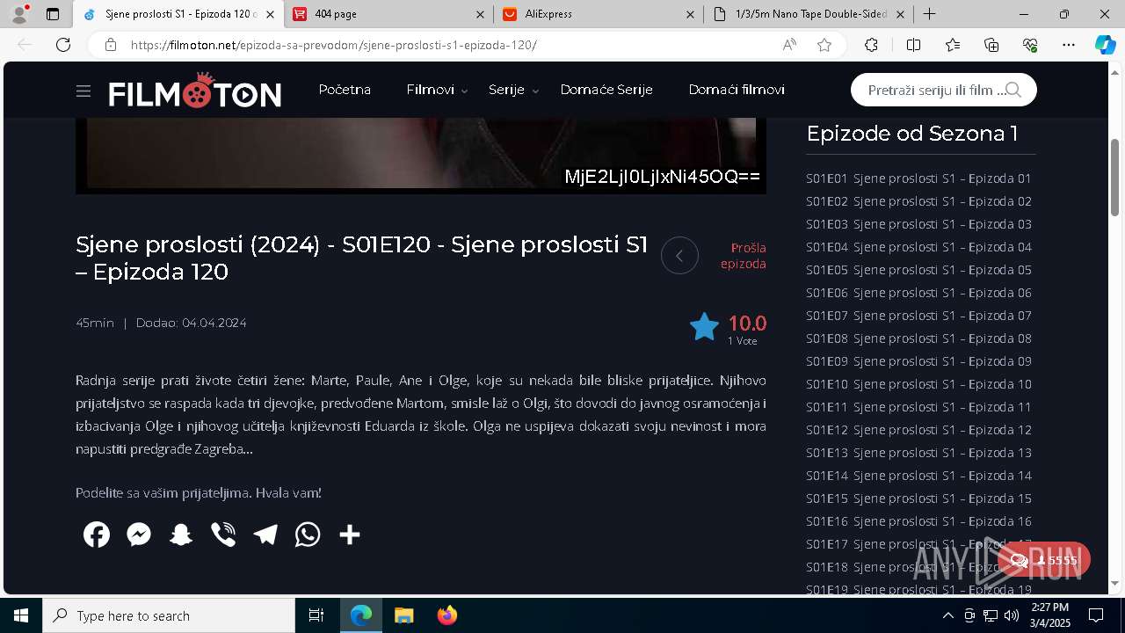Switch to the Nano Tape tab
This screenshot has height=633, width=1125.
809,14
